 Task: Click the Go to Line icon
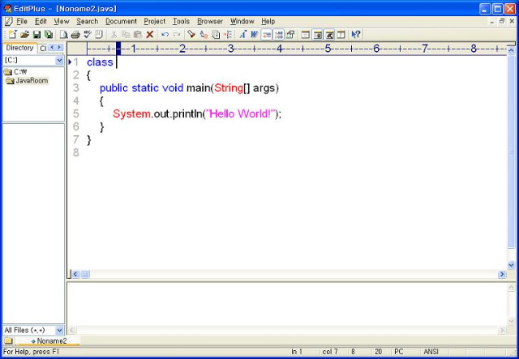[228, 34]
